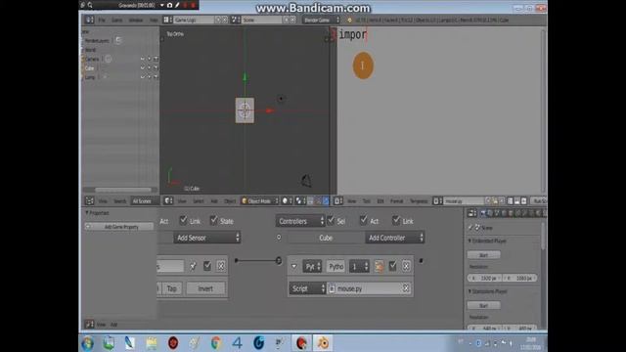The height and width of the screenshot is (352, 626).
Task: Open the Python controller type dropdown
Action: point(312,266)
